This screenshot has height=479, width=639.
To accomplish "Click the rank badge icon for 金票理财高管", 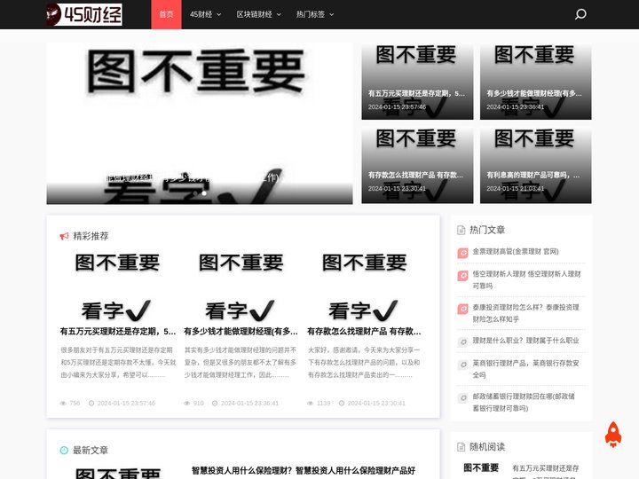I will click(463, 253).
